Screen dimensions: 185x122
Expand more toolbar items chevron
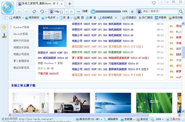[x=116, y=18]
